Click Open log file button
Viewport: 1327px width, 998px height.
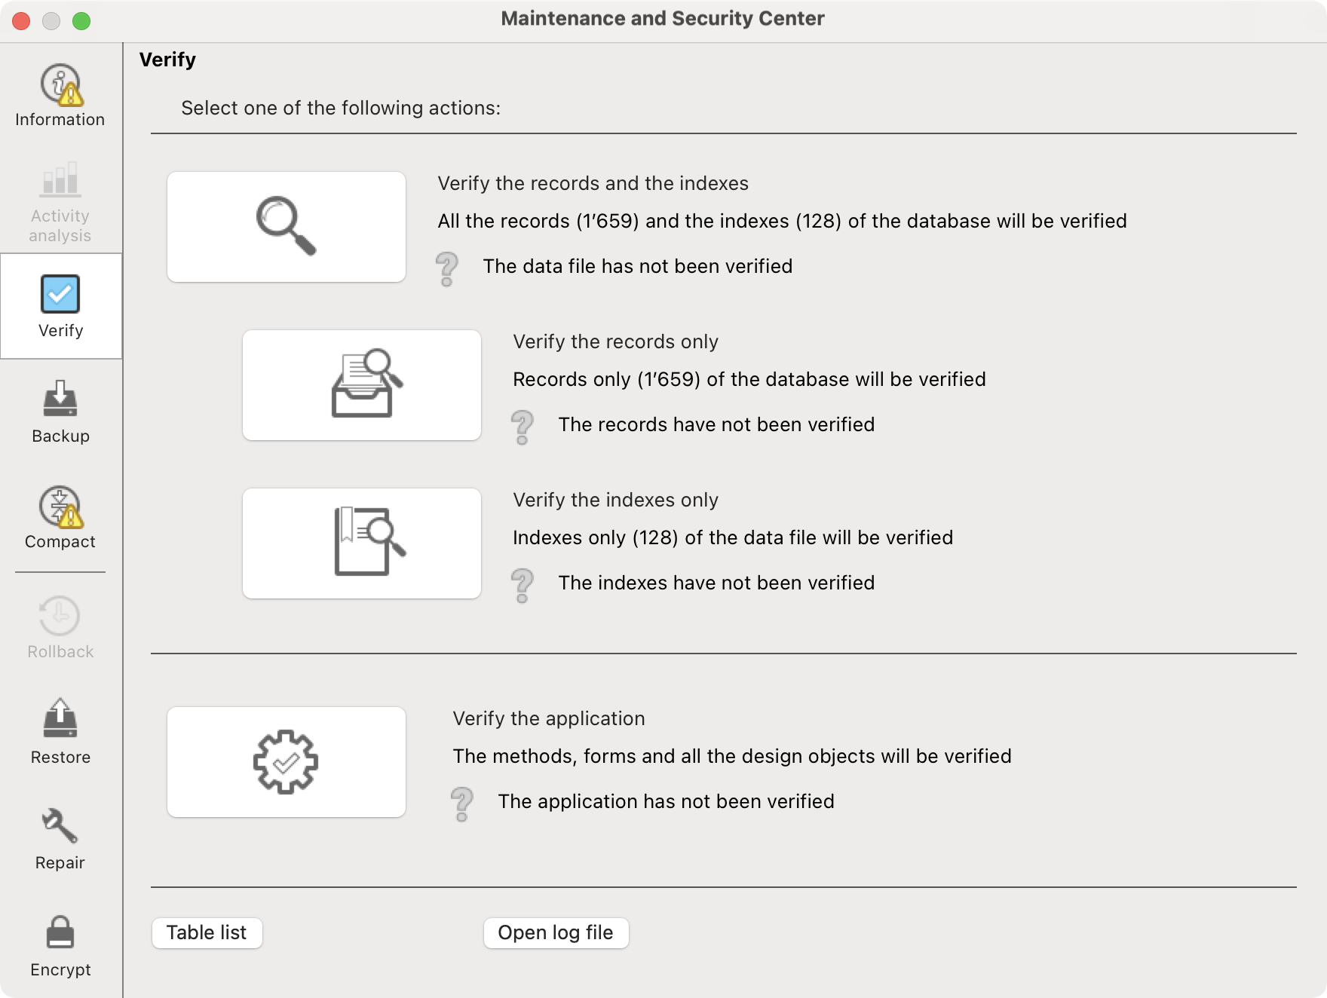click(x=556, y=933)
